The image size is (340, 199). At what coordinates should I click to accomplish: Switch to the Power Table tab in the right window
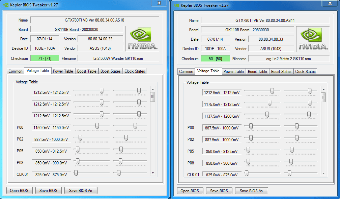coord(233,72)
